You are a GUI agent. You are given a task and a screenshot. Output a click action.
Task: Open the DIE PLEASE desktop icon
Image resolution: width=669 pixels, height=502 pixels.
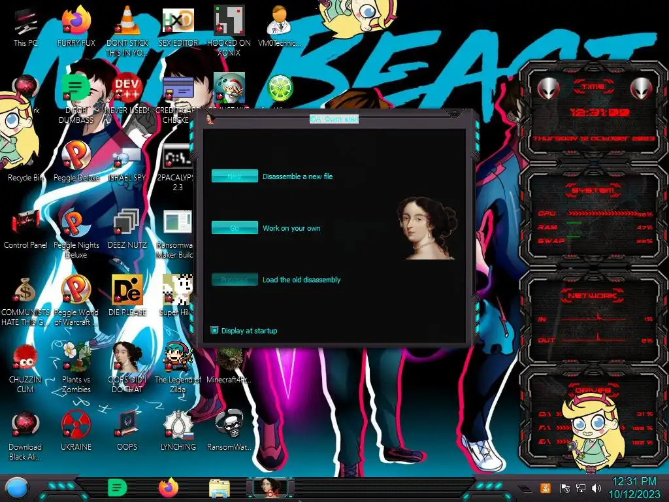[127, 290]
